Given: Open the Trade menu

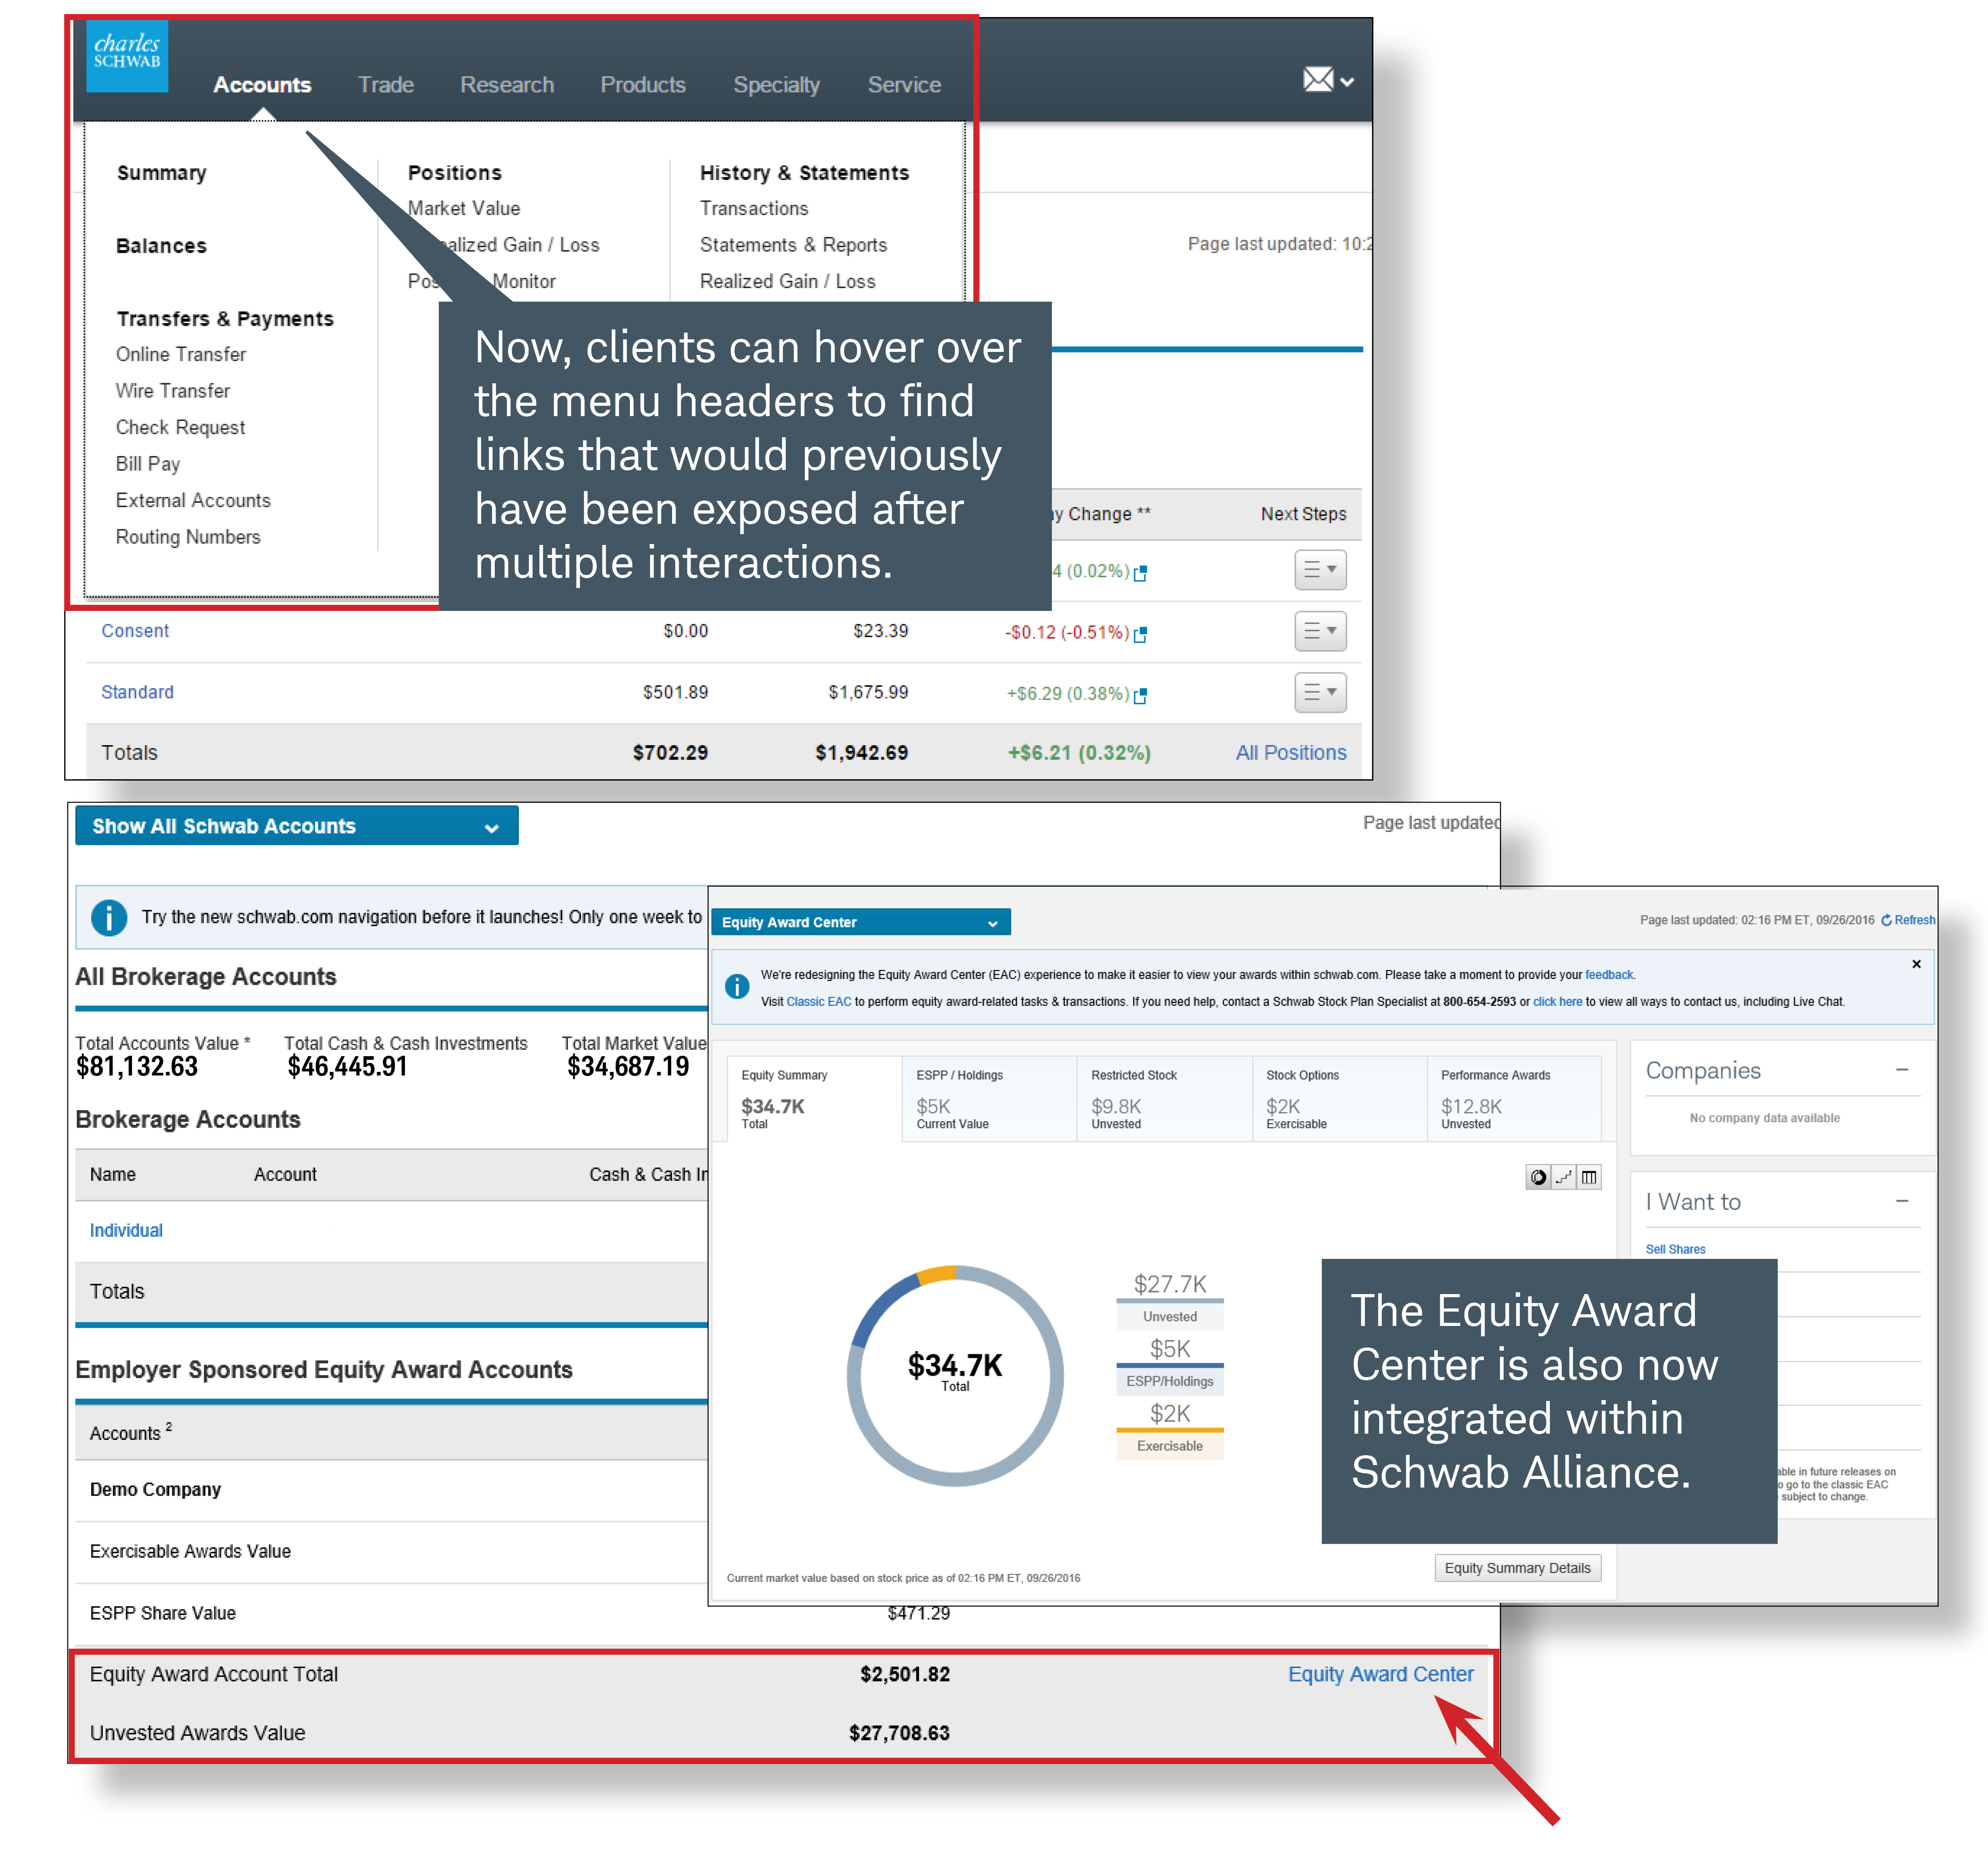Looking at the screenshot, I should 385,85.
